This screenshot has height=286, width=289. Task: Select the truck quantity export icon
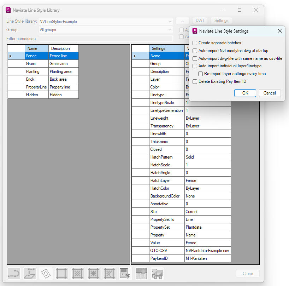(157, 273)
